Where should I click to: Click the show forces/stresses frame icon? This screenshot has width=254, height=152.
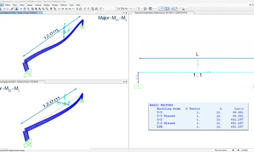[126, 9]
